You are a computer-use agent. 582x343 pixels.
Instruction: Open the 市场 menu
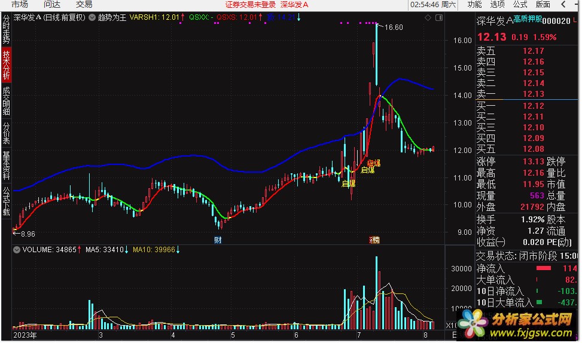tap(19, 4)
